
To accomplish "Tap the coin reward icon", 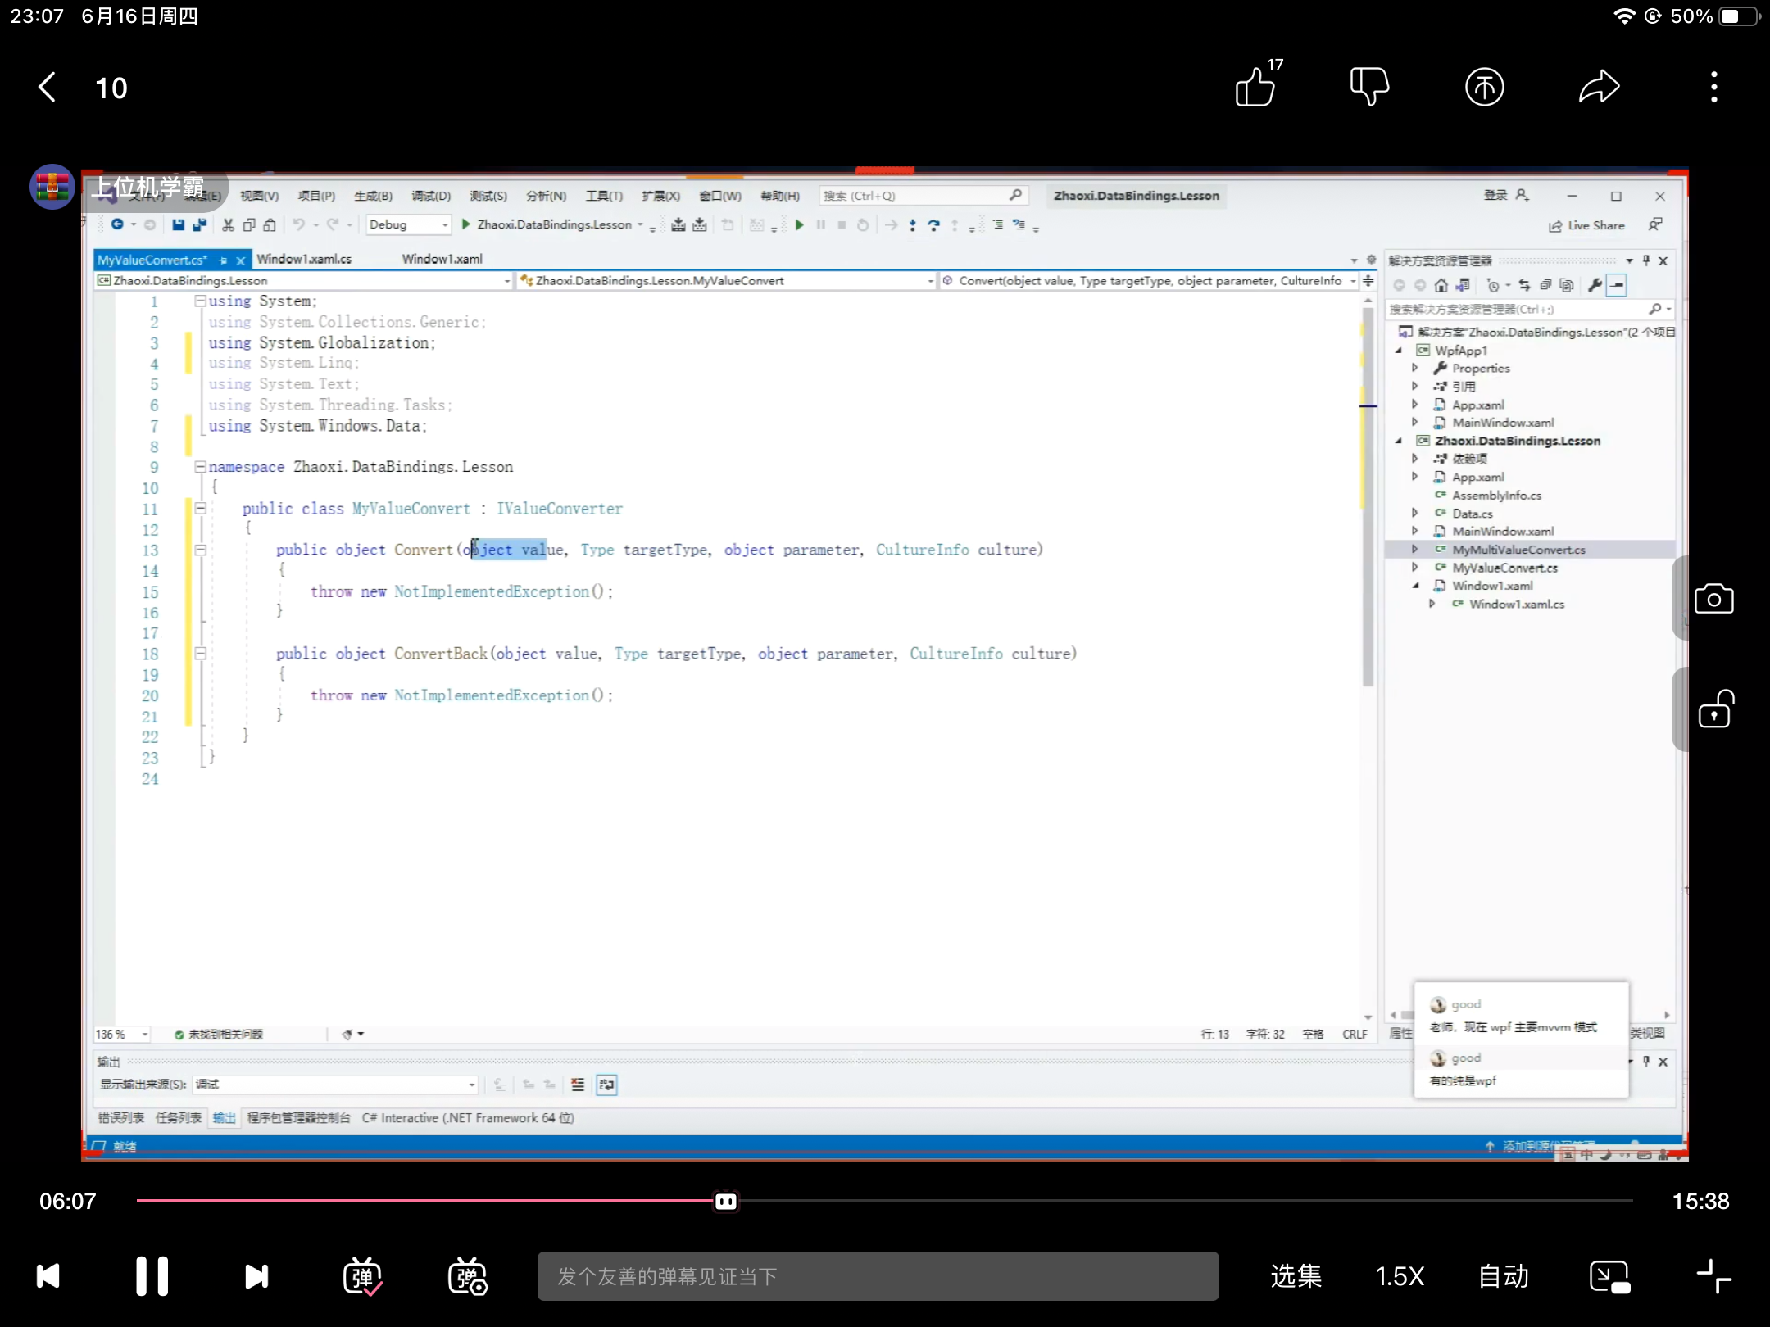I will pyautogui.click(x=1484, y=87).
